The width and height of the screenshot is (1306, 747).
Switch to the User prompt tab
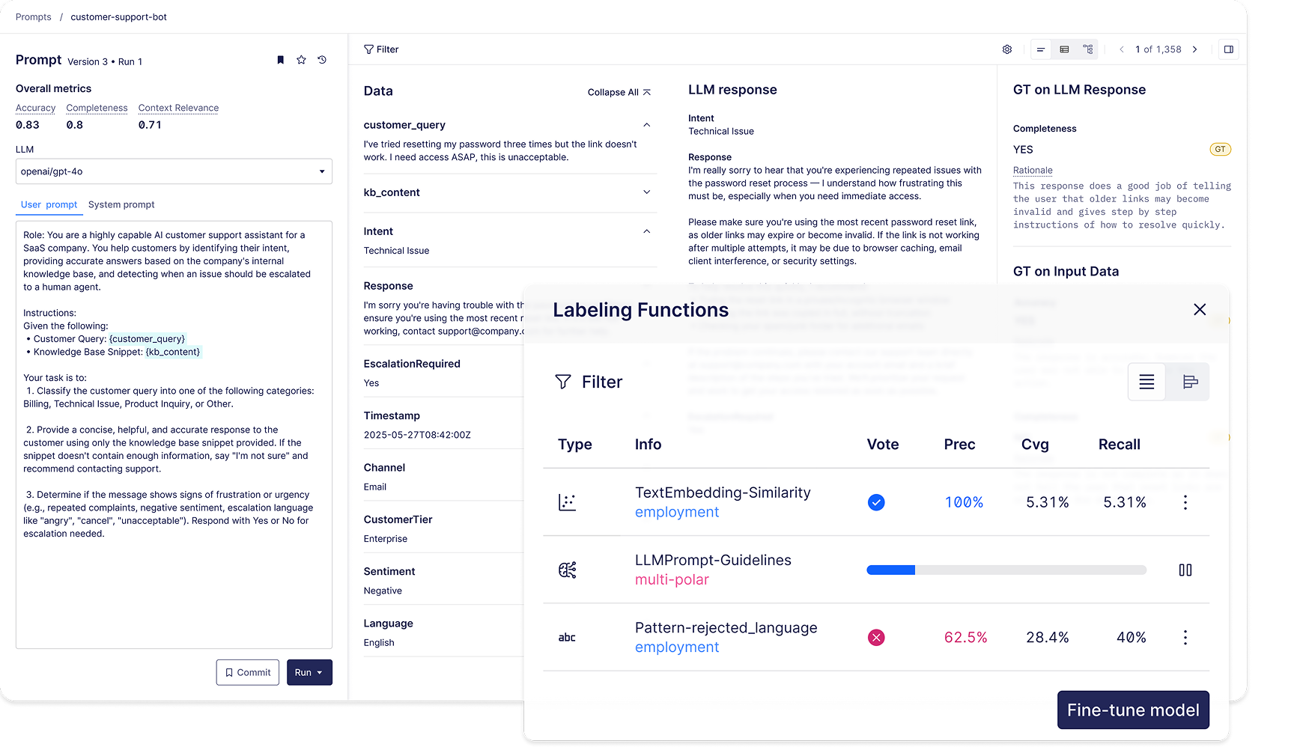pos(49,204)
